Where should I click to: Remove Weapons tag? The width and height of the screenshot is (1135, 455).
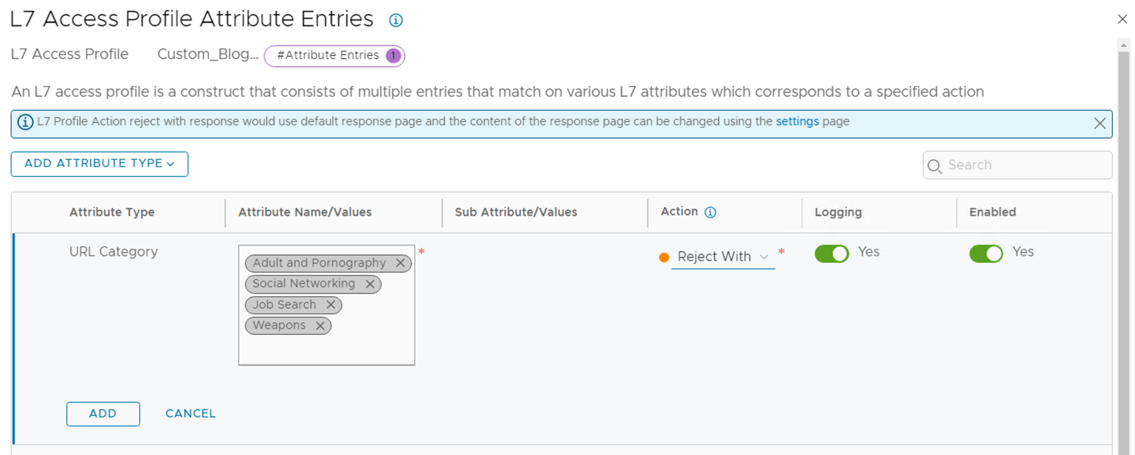[320, 326]
